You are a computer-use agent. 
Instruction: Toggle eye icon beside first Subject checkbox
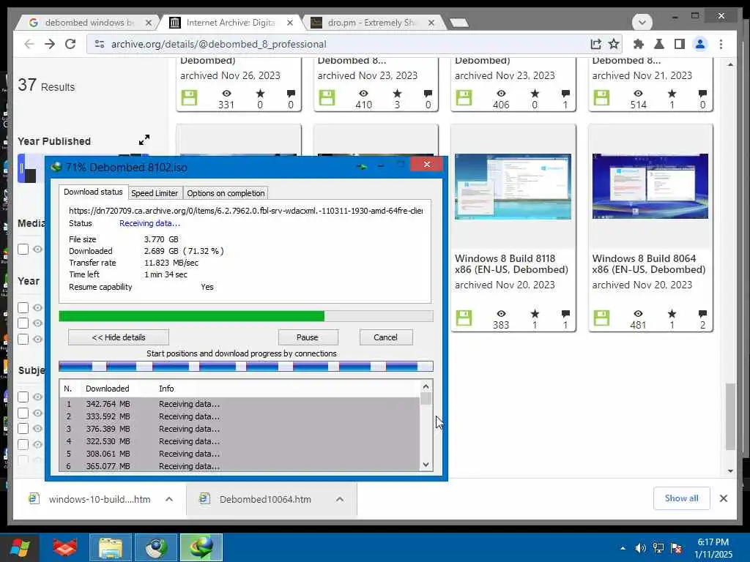[x=38, y=397]
